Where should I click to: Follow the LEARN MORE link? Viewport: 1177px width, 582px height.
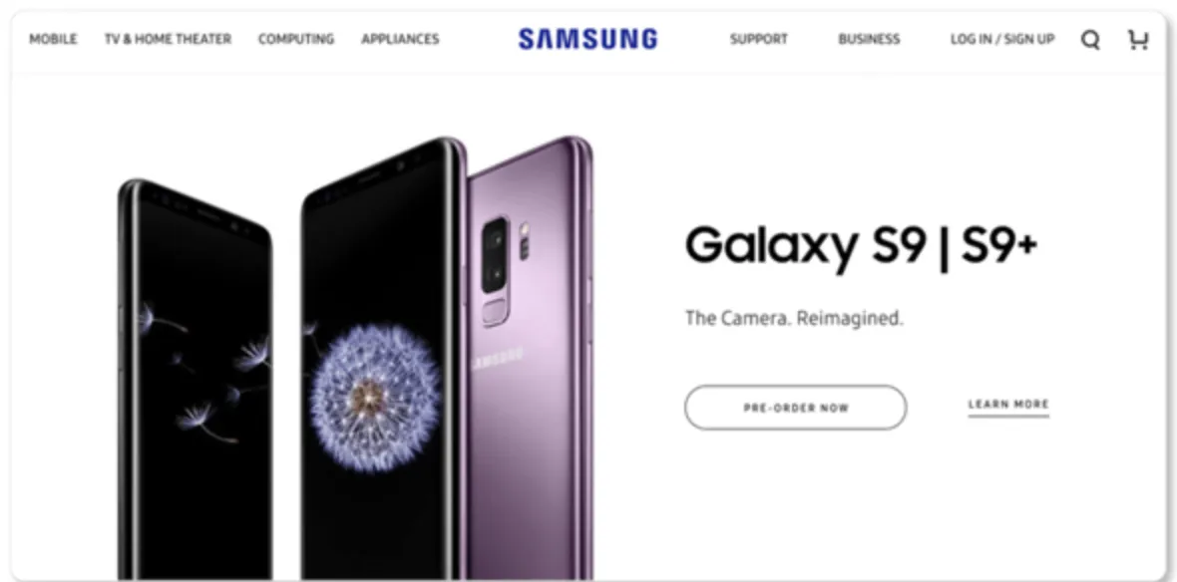click(x=1008, y=406)
